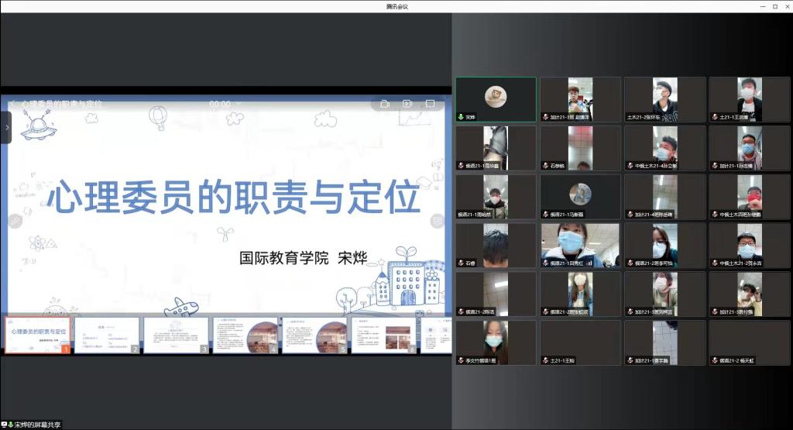Click the video tile showing the blue-masked participant's large face
This screenshot has width=793, height=430.
click(x=580, y=246)
